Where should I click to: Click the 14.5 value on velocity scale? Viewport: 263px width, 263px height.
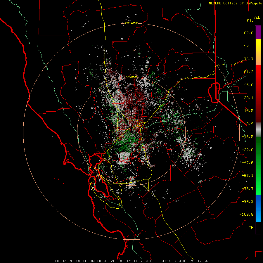coord(249,111)
